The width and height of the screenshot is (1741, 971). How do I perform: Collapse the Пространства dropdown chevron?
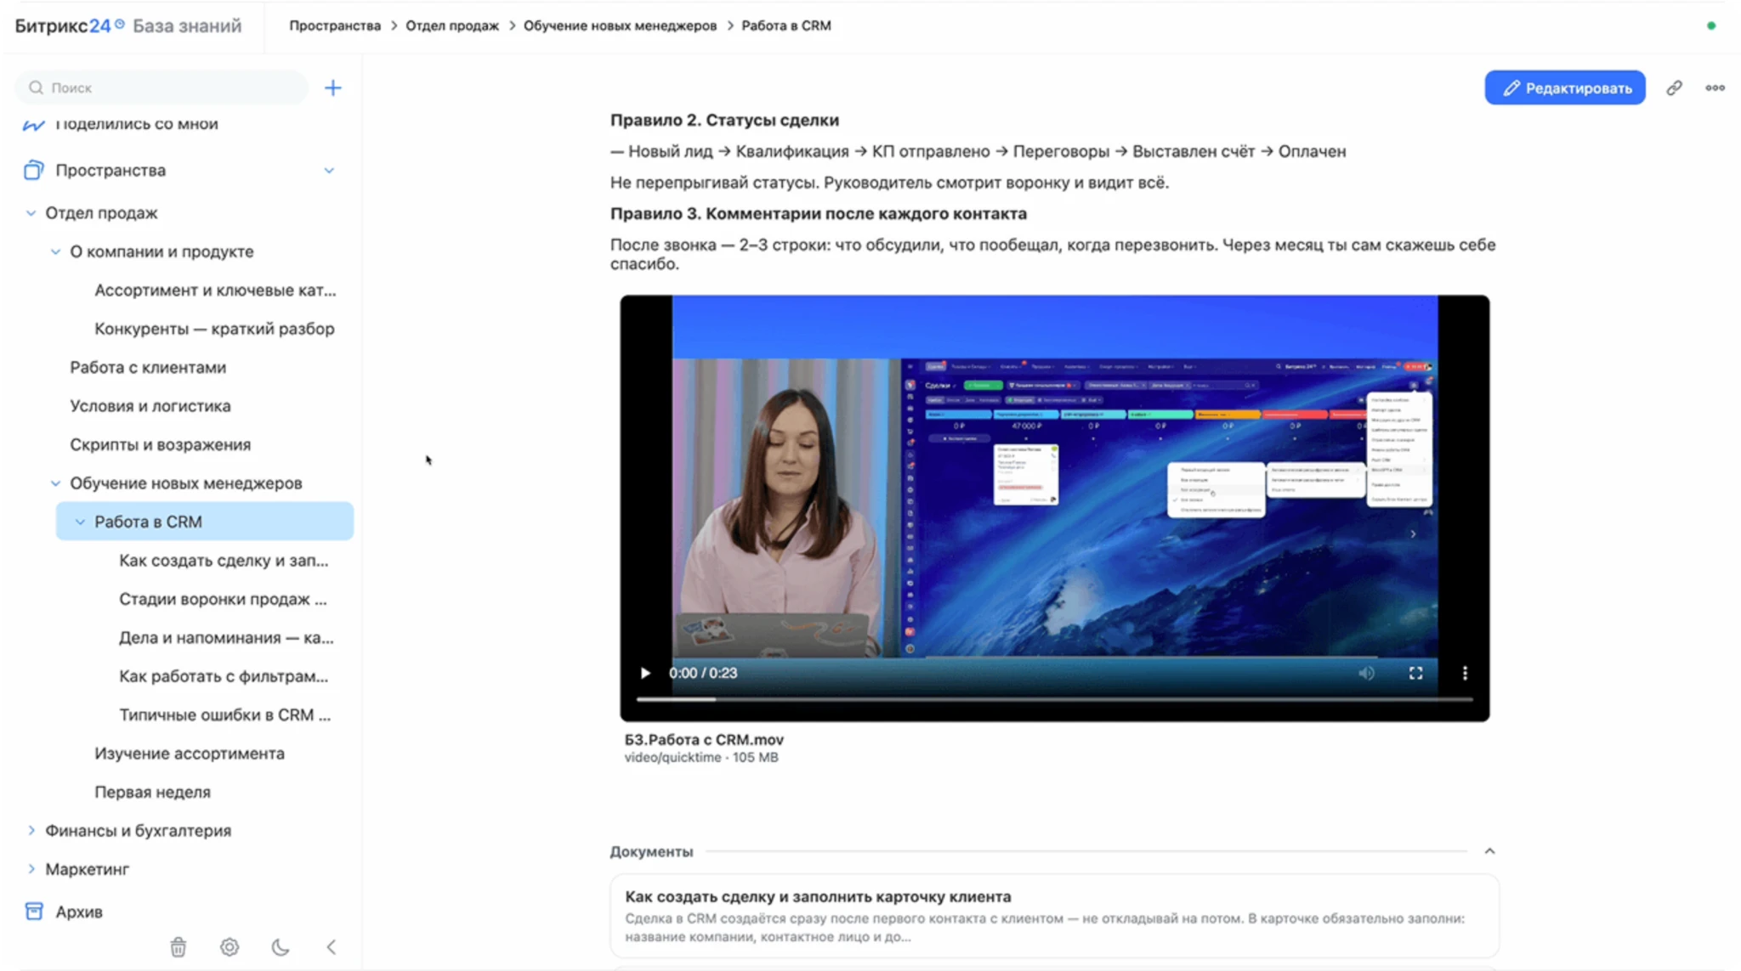pyautogui.click(x=329, y=171)
